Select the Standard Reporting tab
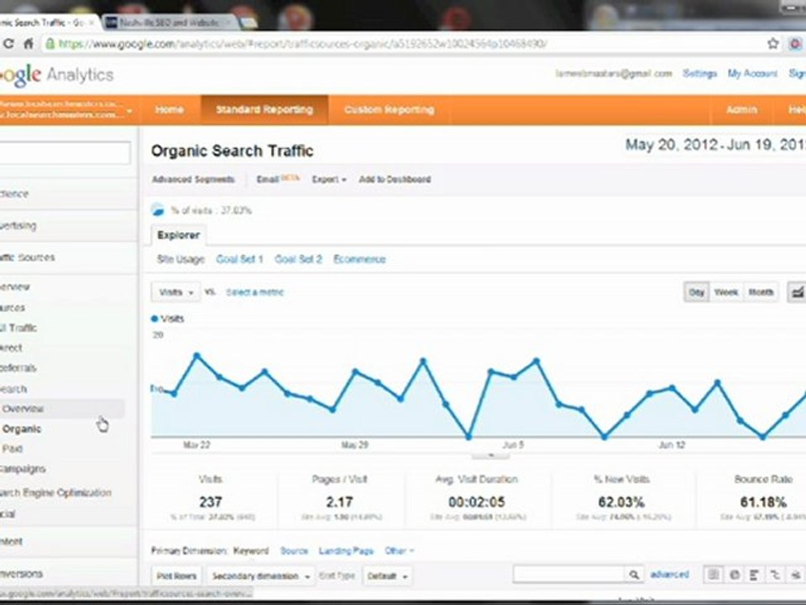The width and height of the screenshot is (806, 605). click(264, 109)
